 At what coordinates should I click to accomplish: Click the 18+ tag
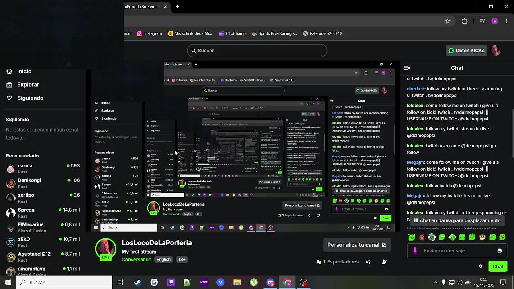(x=182, y=260)
